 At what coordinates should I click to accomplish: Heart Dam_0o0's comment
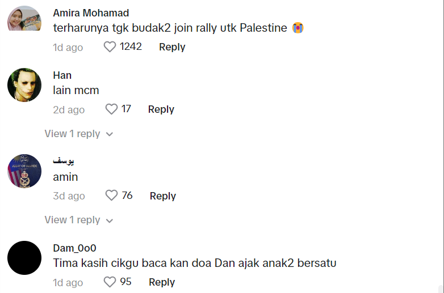click(110, 282)
